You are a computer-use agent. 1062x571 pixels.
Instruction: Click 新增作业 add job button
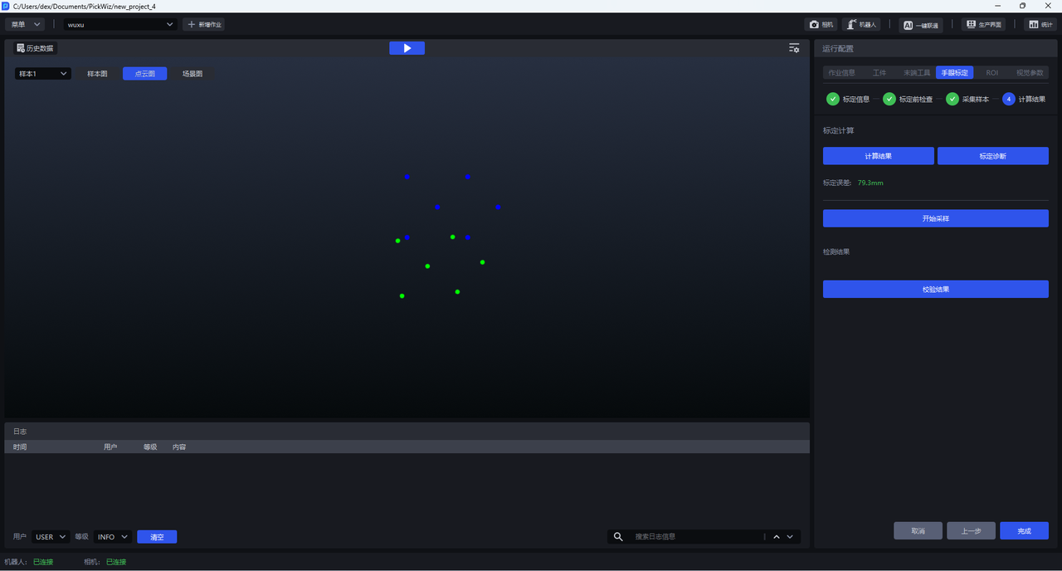(204, 25)
